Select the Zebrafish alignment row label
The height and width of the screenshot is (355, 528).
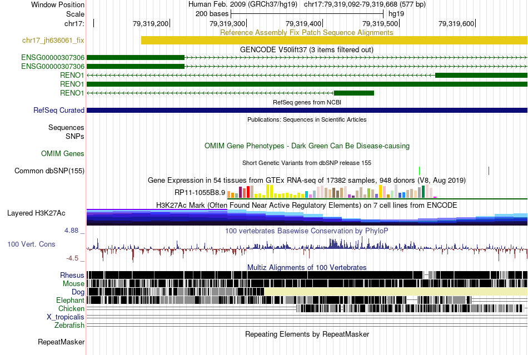click(69, 326)
